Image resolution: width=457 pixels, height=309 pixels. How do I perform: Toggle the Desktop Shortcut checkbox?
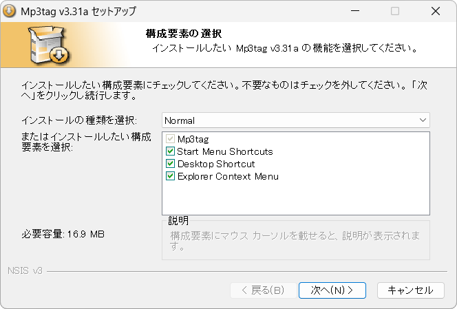point(170,164)
